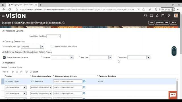Open the Rate Date dropdown arrow
182x102 pixels.
(148, 58)
